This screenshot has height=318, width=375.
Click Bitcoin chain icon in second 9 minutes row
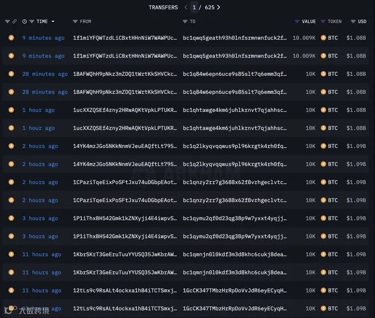(x=11, y=56)
